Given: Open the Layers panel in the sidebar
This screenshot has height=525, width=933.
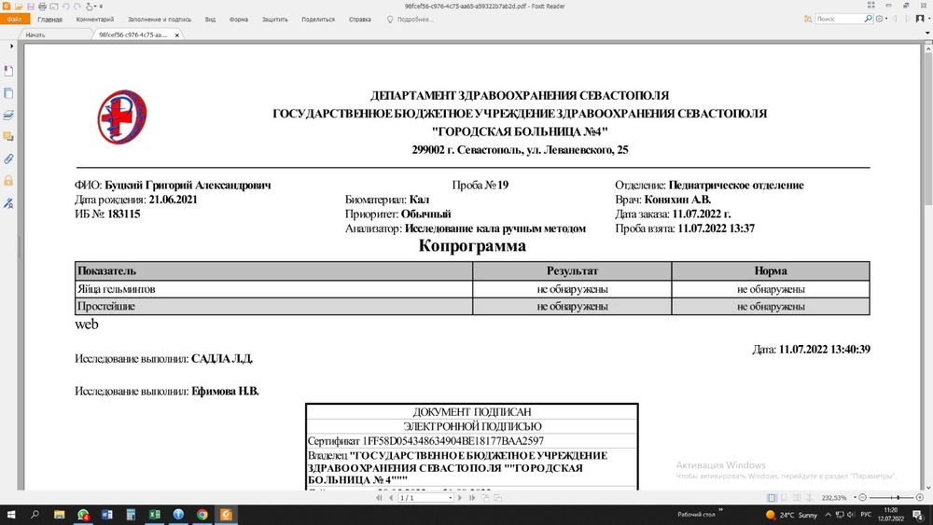Looking at the screenshot, I should point(8,116).
